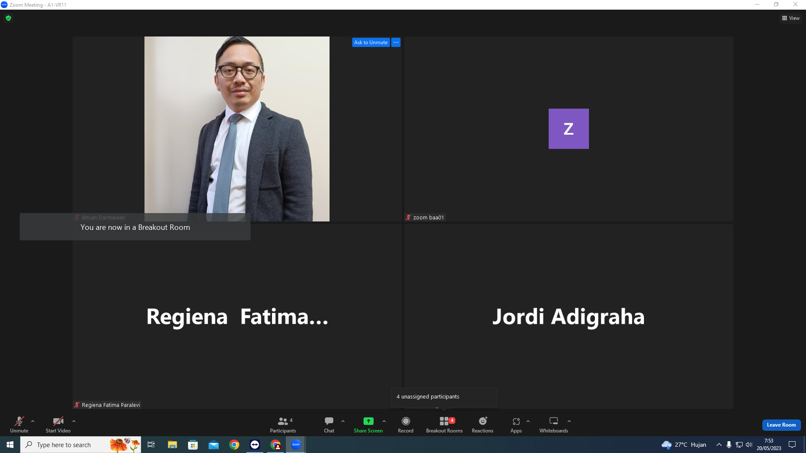Open Windows notification center

point(792,445)
